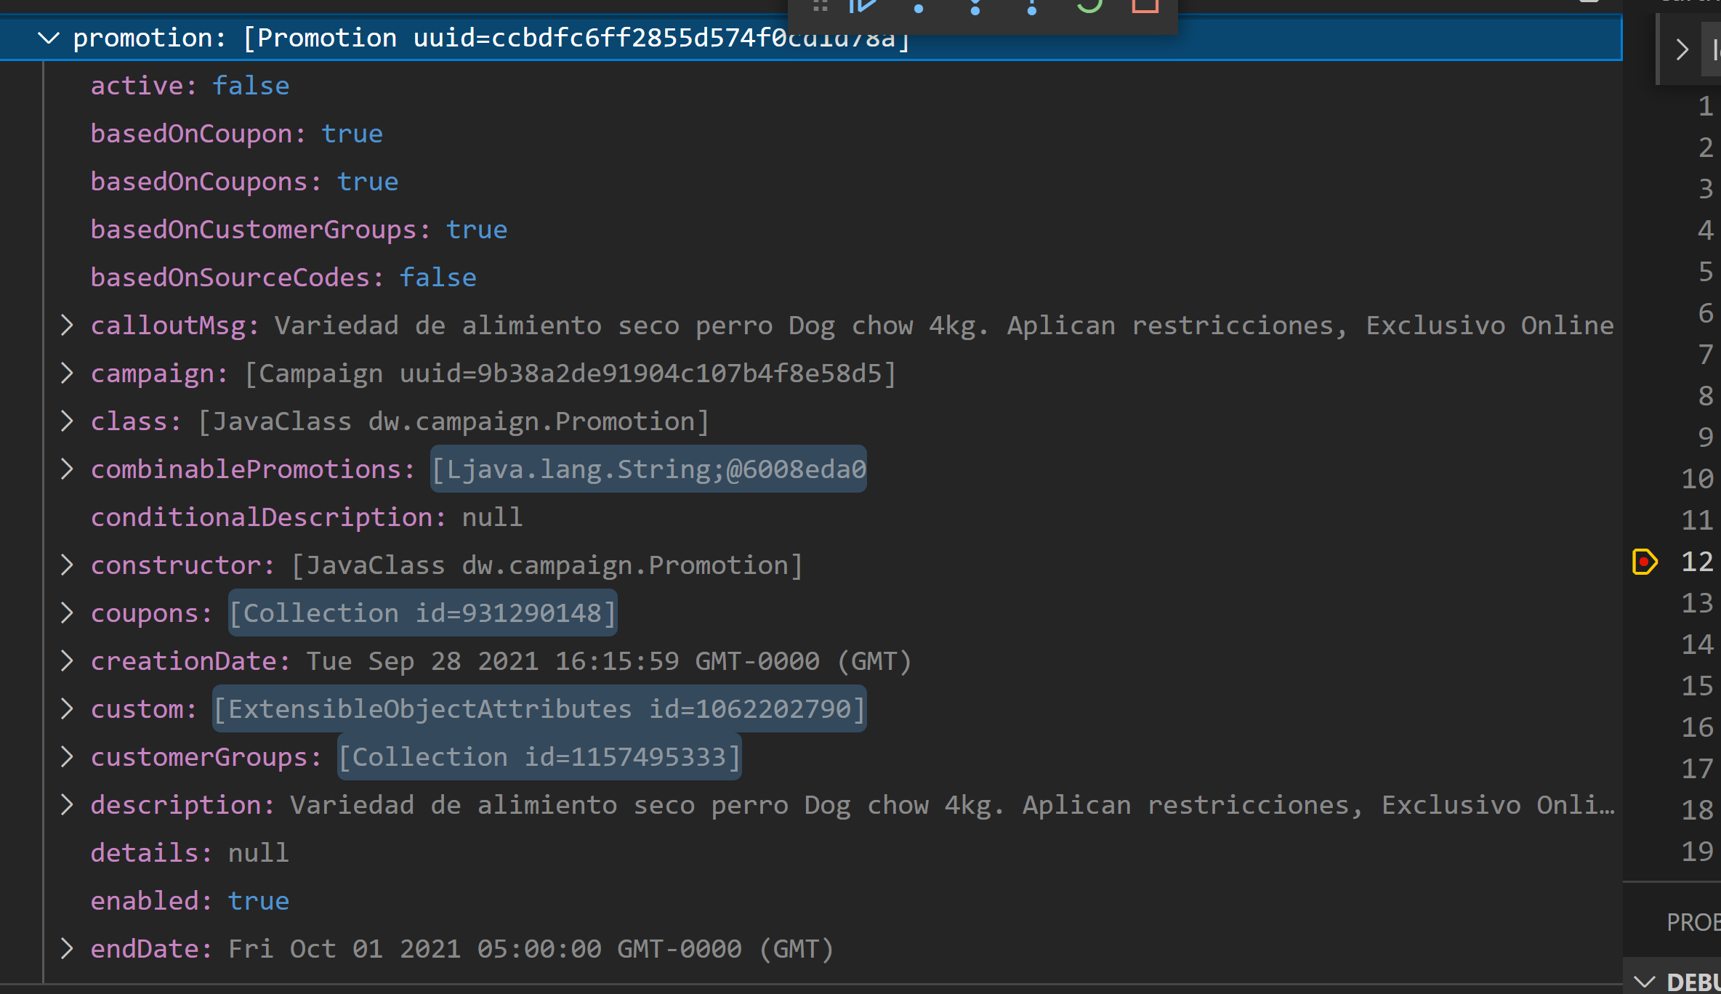
Task: Expand the calloutMsg entry
Action: click(x=67, y=326)
